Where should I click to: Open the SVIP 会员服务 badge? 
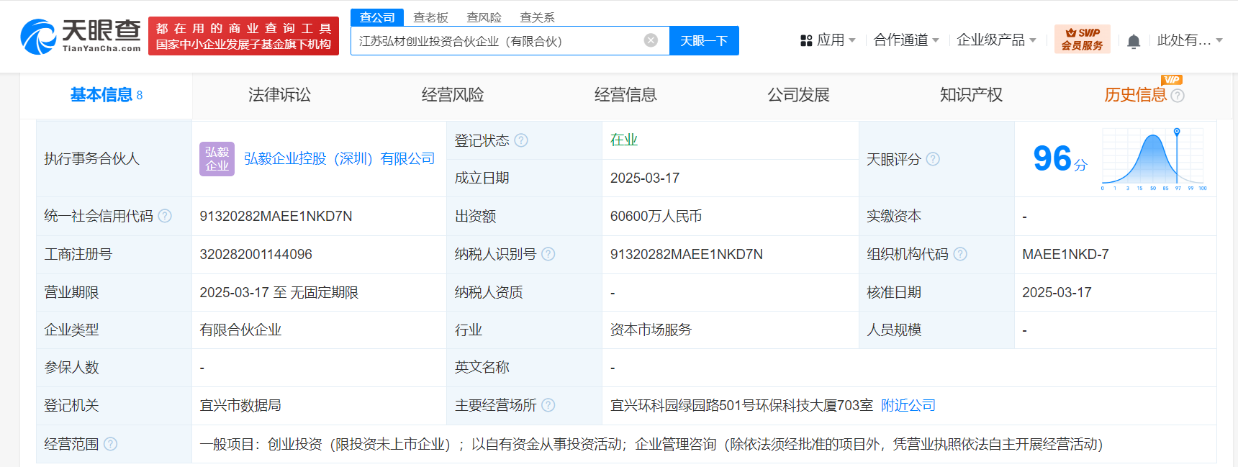(1083, 39)
